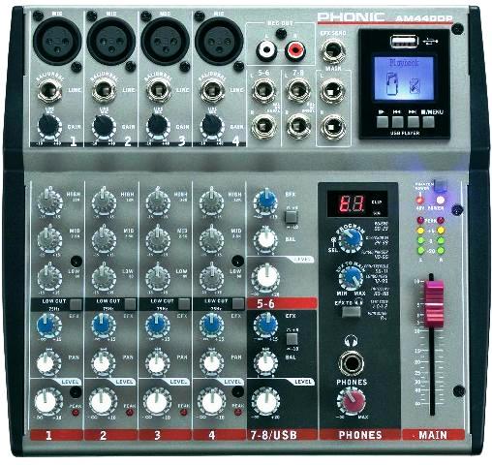Click the channel 3 MIC XLR input
492x465 pixels.
pyautogui.click(x=165, y=42)
